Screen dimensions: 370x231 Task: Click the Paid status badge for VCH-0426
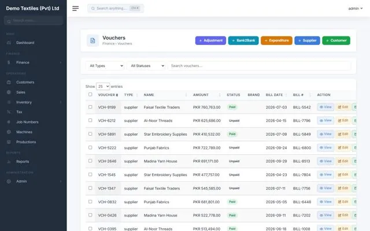[232, 215]
